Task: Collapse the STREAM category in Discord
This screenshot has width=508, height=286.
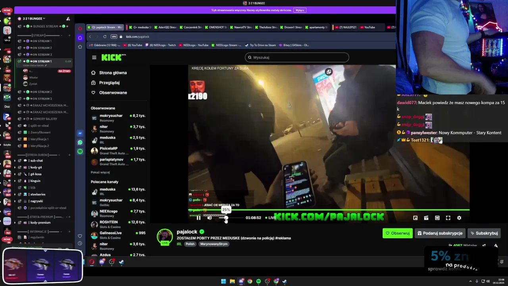Action: point(38,35)
